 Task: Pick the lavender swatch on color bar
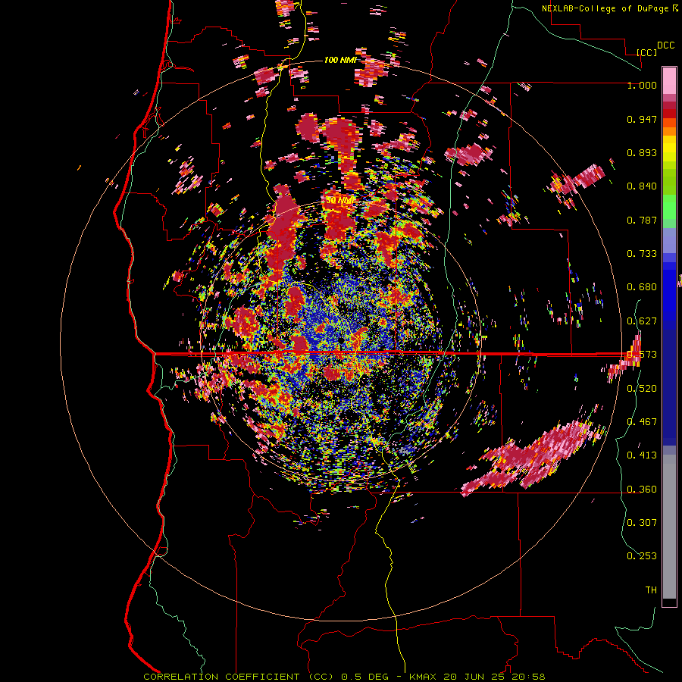[x=669, y=241]
